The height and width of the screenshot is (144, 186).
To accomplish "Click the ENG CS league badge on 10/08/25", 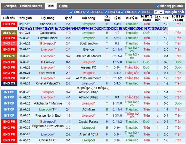I will pos(9,83).
